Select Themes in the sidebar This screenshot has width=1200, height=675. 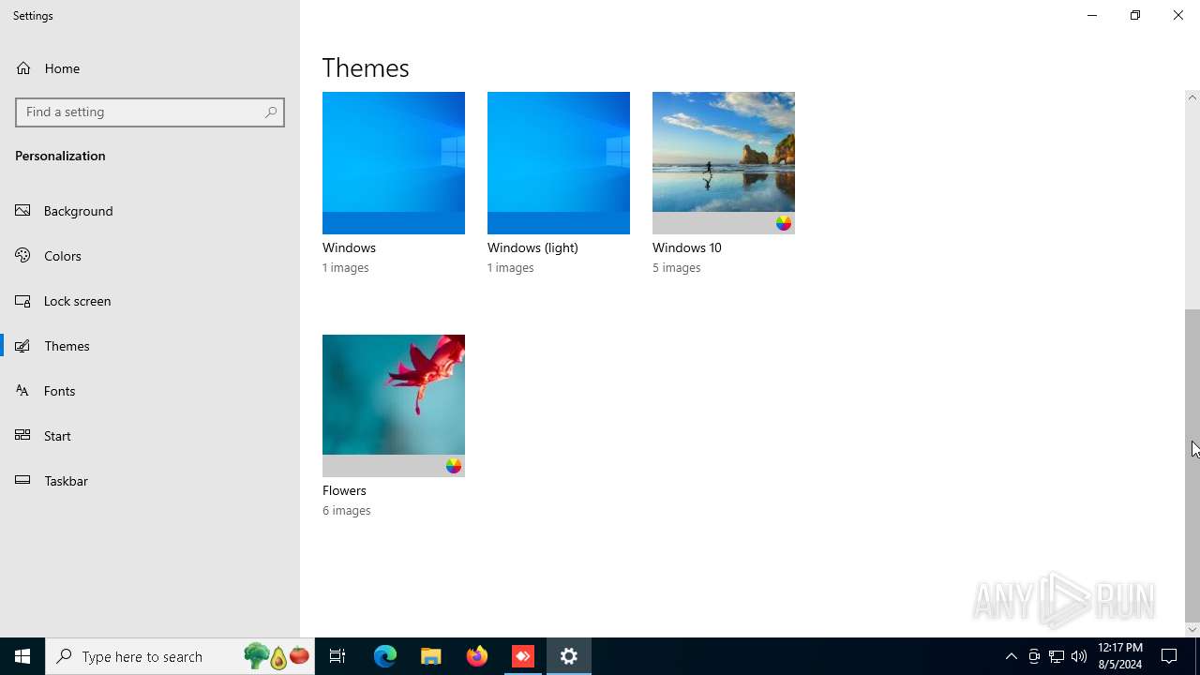150,346
